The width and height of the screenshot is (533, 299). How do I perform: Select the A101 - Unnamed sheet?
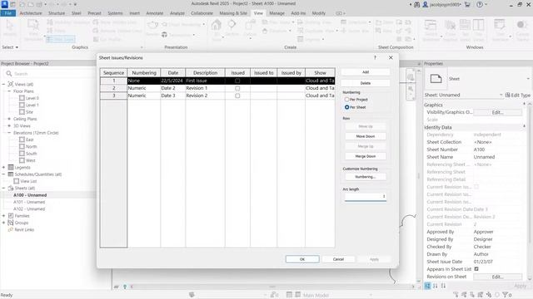(x=29, y=202)
